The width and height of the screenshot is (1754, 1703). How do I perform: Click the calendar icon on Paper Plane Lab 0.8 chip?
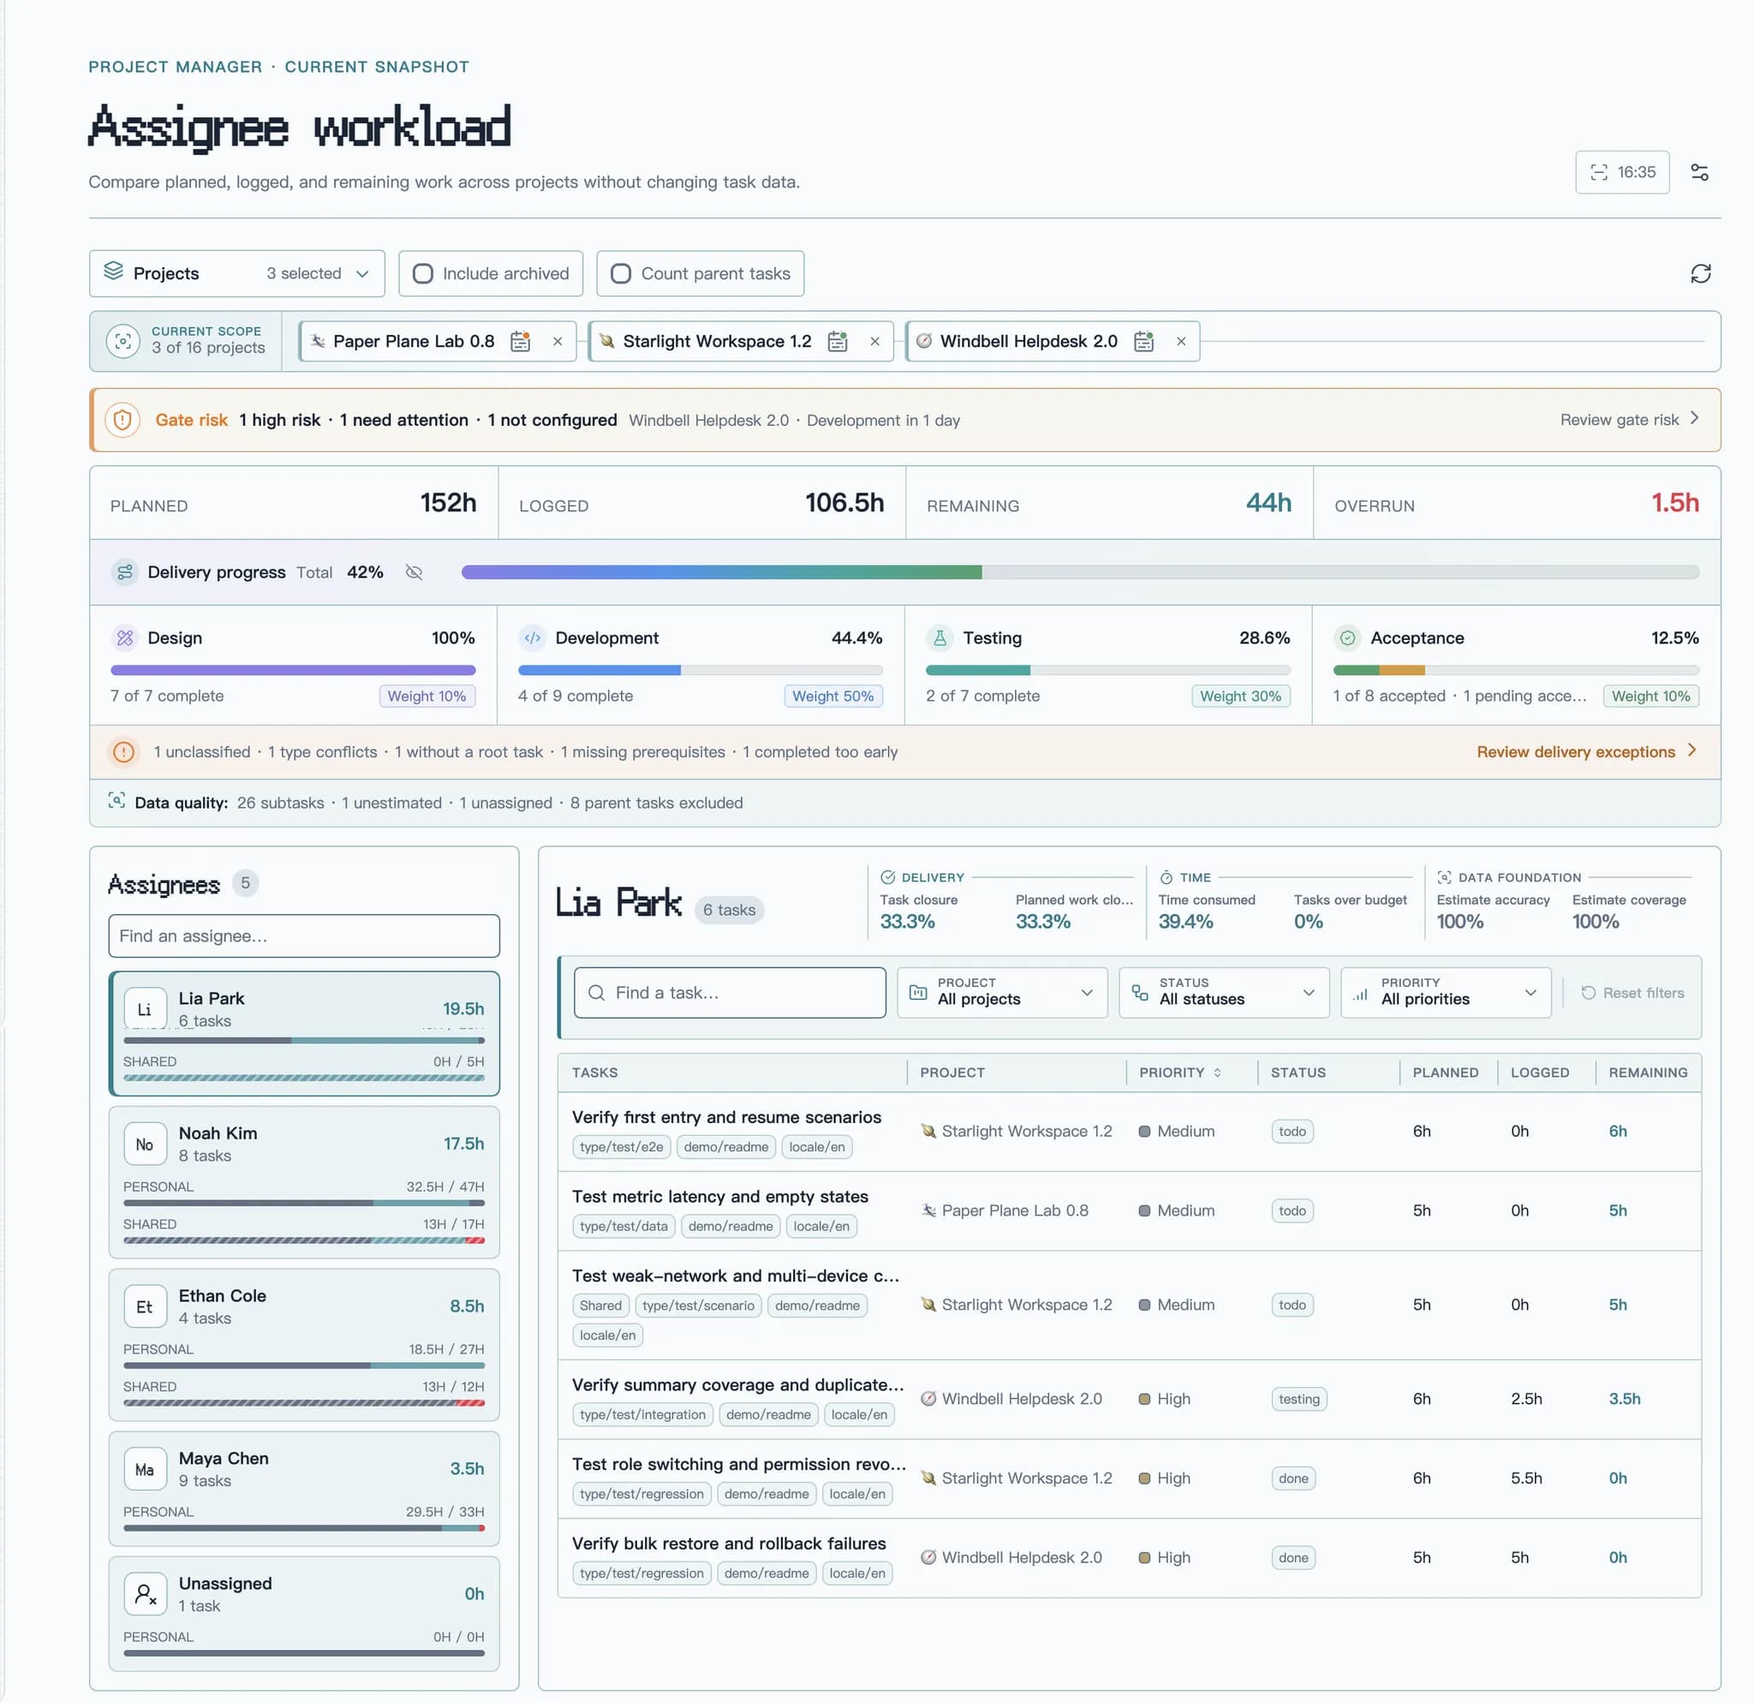pos(520,341)
